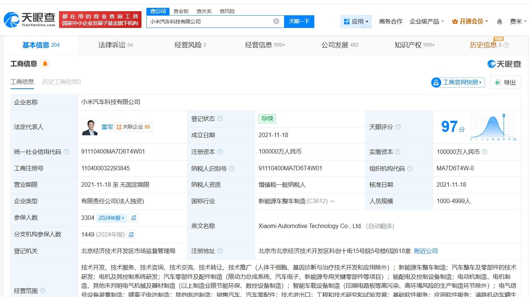Switch to the 法律诉讼 tab
The image size is (529, 297).
tap(113, 45)
